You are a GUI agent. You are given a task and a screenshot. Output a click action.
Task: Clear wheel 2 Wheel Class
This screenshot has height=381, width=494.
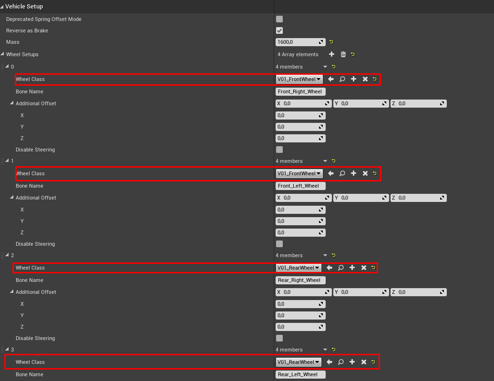point(363,268)
